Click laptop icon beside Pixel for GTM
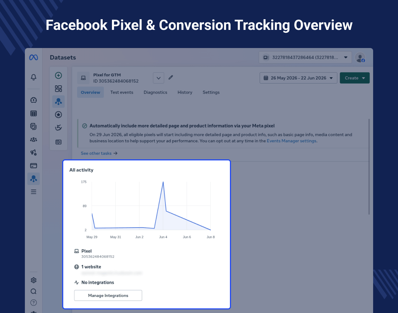Viewport: 398px width, 313px height. (x=83, y=78)
